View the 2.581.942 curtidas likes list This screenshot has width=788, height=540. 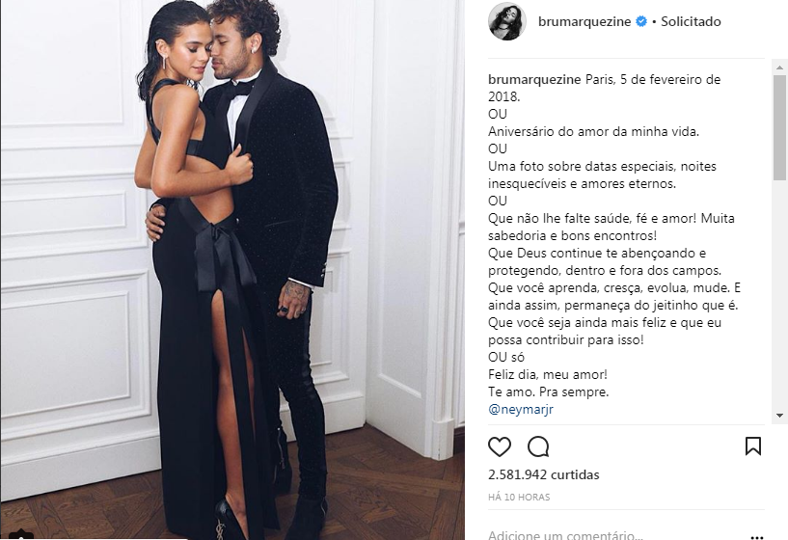pyautogui.click(x=543, y=474)
